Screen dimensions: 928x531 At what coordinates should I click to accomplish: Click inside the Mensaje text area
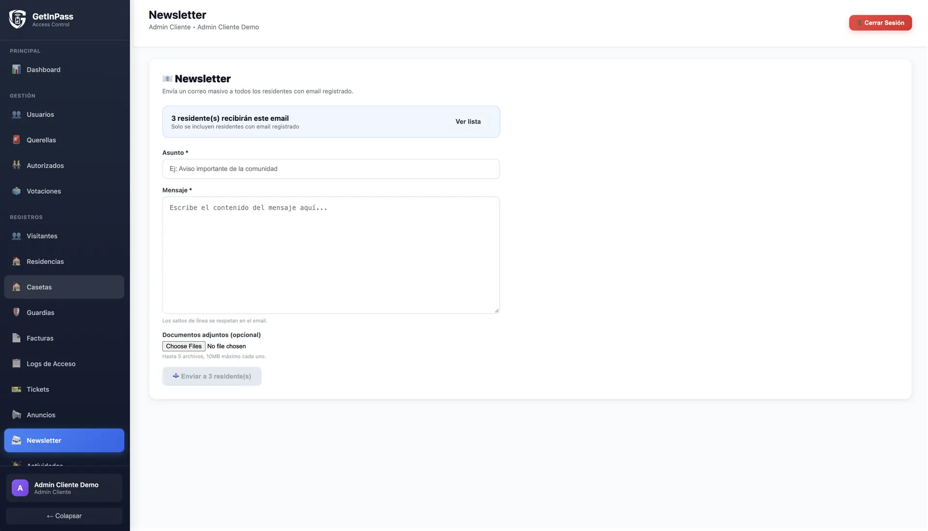[x=331, y=255]
